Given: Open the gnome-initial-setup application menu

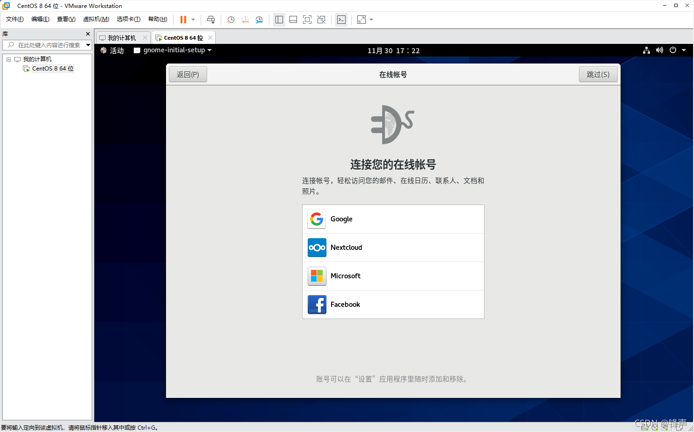Looking at the screenshot, I should tap(173, 50).
